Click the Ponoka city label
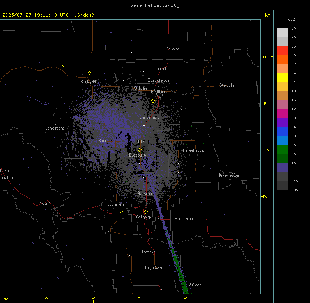310x303 pixels. (x=173, y=49)
